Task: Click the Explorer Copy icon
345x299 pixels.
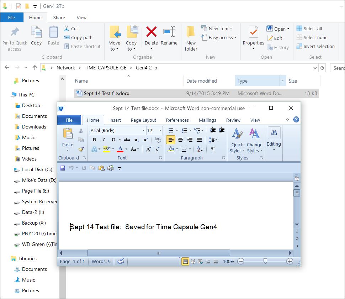Action: coord(36,32)
